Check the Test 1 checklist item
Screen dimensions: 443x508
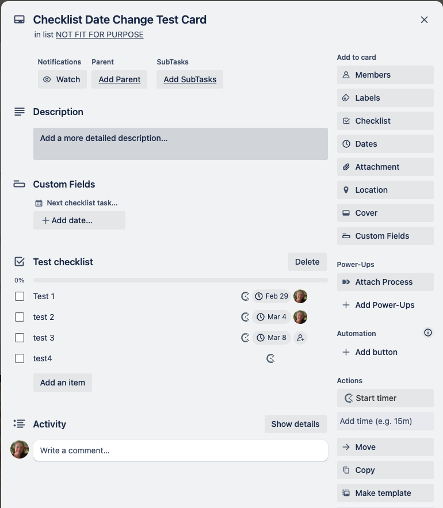click(20, 296)
